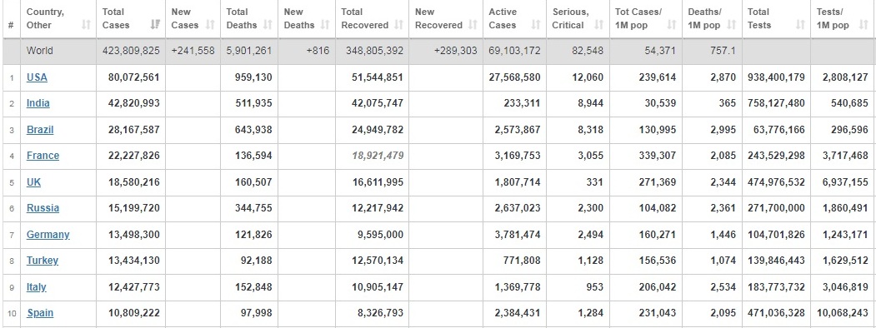Sort by Deaths/1M pop arrow icon
Viewport: 876px width, 328px height.
tap(732, 24)
